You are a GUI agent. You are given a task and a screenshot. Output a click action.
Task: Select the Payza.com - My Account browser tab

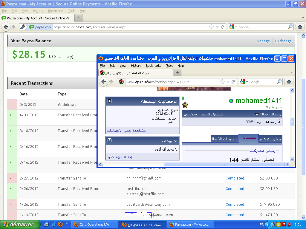pyautogui.click(x=37, y=18)
